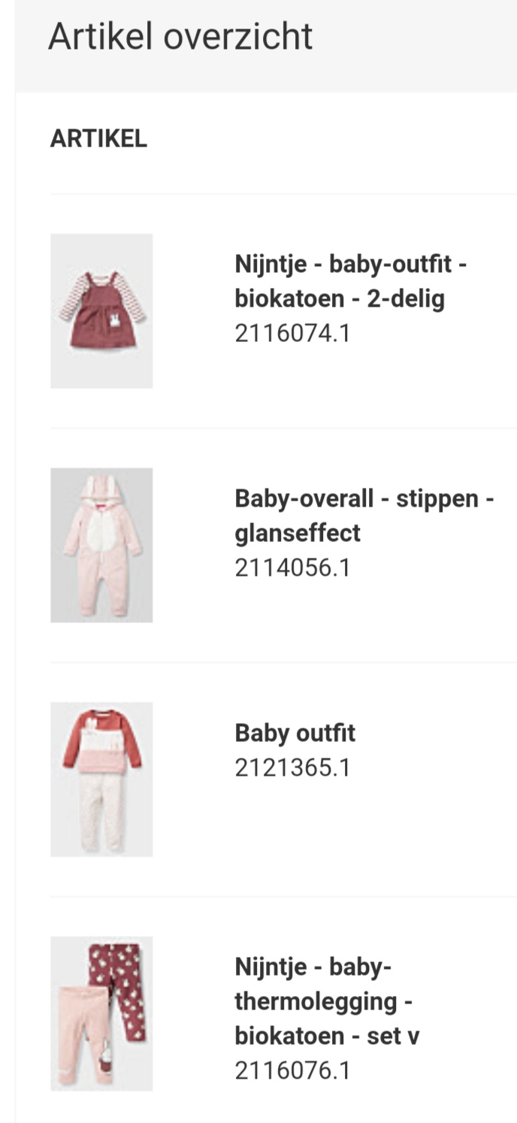Click article number 2116074.1
The height and width of the screenshot is (1123, 517).
point(292,333)
